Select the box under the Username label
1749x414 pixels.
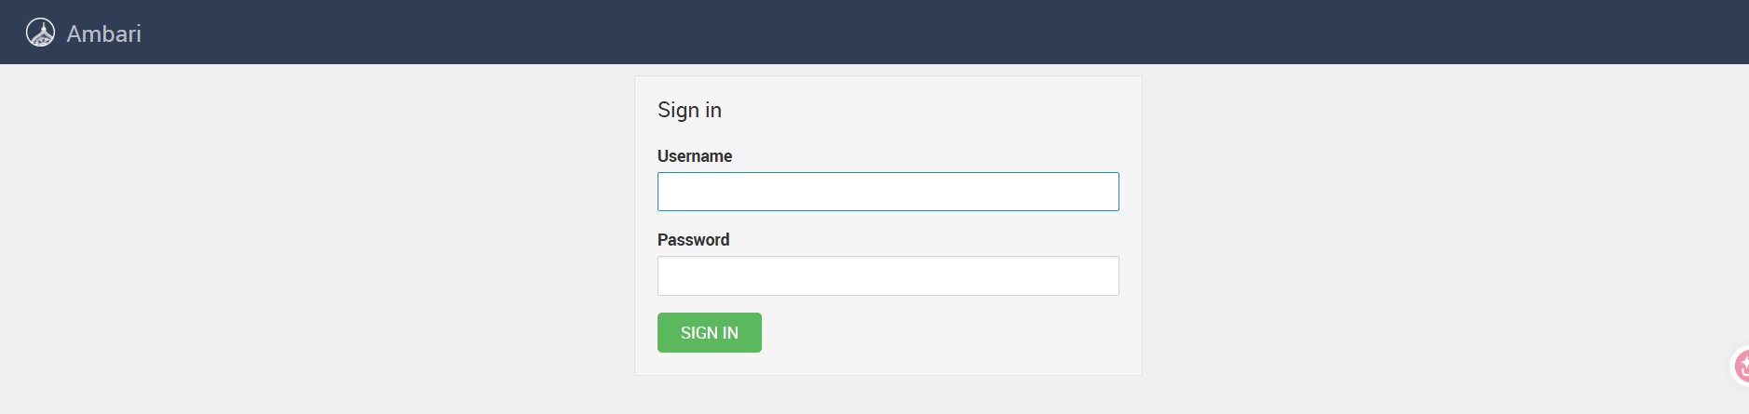888,192
